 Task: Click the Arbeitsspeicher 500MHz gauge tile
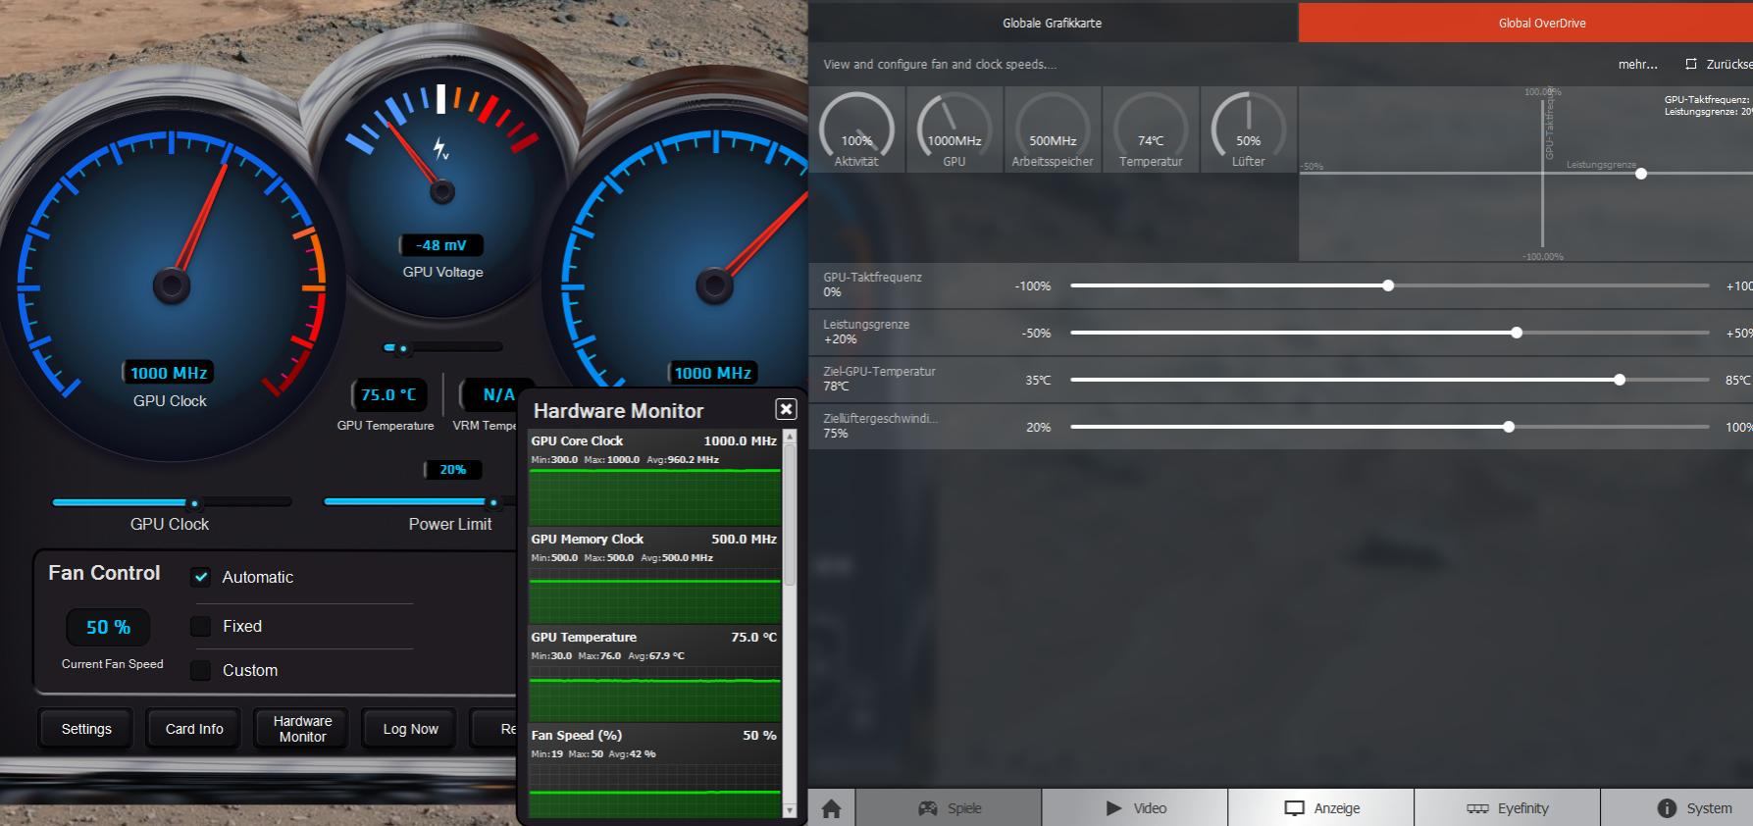(x=1053, y=129)
